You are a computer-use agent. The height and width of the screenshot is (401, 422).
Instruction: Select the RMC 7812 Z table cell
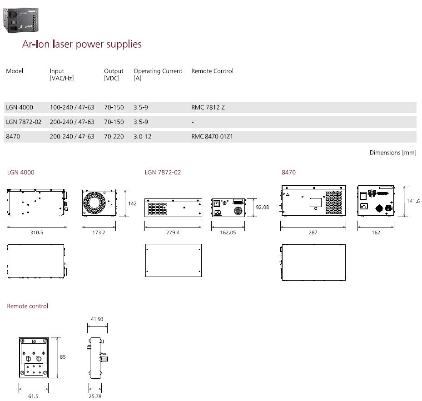coord(208,108)
